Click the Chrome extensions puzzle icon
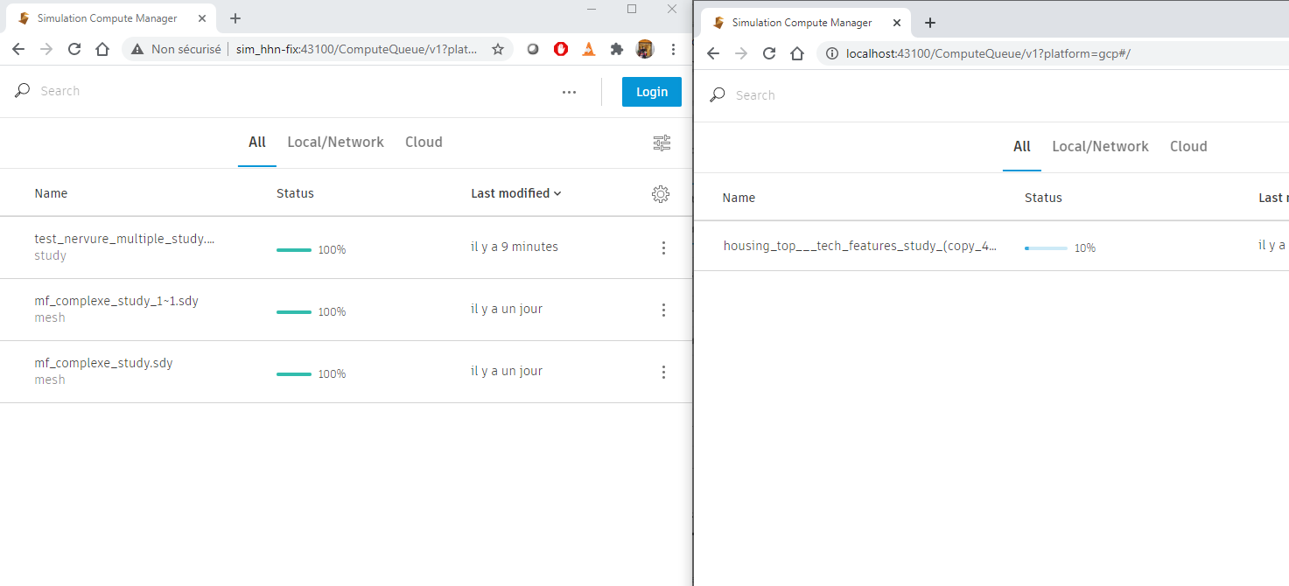The image size is (1289, 586). (x=617, y=50)
